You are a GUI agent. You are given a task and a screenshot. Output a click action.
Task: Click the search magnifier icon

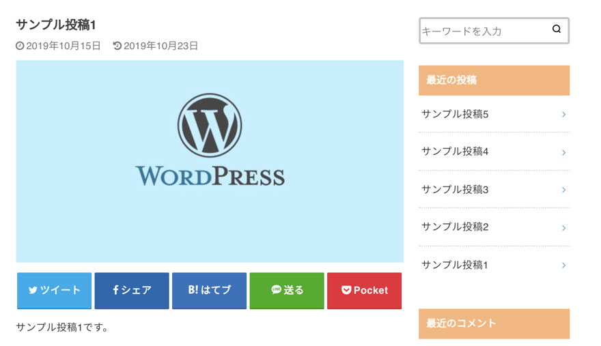click(x=556, y=29)
